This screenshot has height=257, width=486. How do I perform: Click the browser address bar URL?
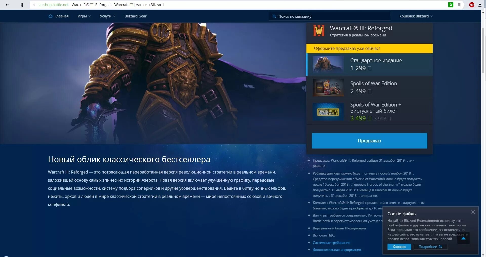pyautogui.click(x=53, y=5)
